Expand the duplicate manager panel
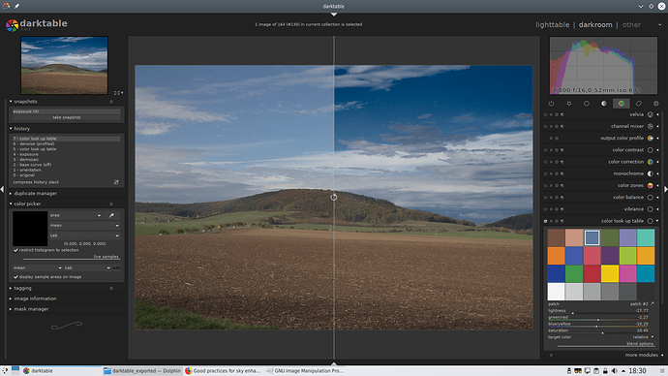This screenshot has height=376, width=668. [35, 194]
